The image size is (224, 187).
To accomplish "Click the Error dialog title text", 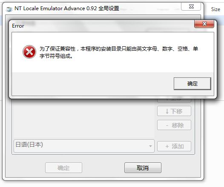I will coord(18,26).
